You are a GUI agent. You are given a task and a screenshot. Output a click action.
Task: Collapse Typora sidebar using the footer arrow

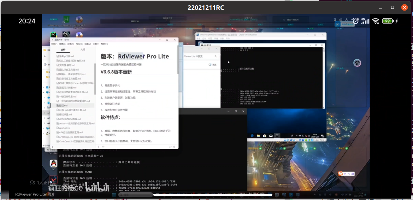pyautogui.click(x=99, y=146)
